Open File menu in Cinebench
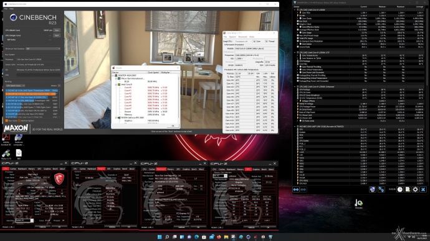The width and height of the screenshot is (430, 241). [6, 9]
